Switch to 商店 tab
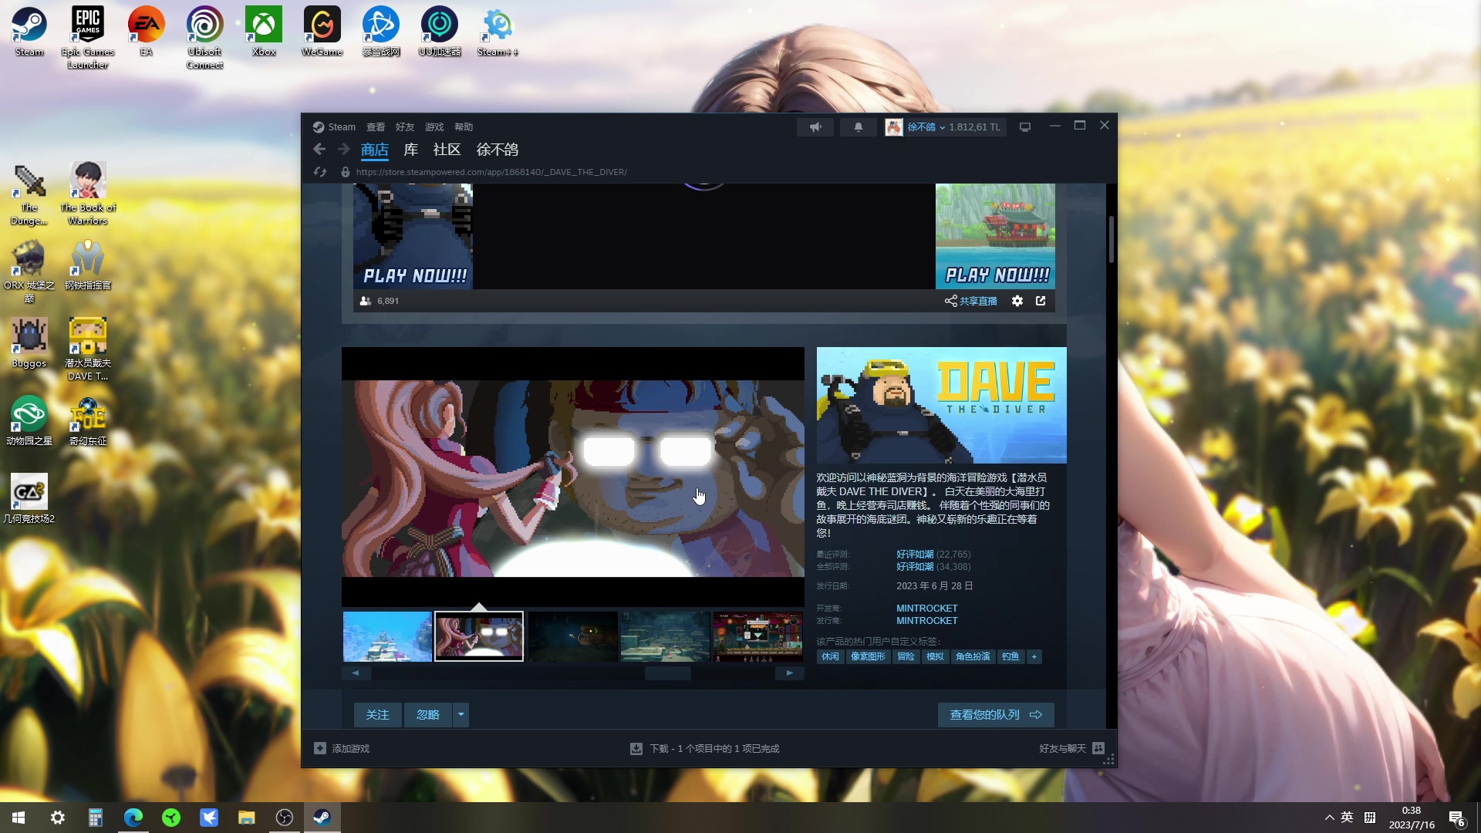 tap(374, 150)
